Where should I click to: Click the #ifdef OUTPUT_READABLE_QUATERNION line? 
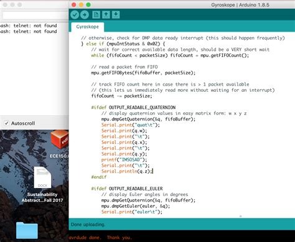[x=133, y=107]
